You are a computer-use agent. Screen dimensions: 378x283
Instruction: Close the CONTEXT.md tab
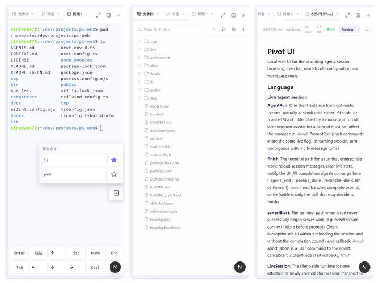(x=337, y=14)
